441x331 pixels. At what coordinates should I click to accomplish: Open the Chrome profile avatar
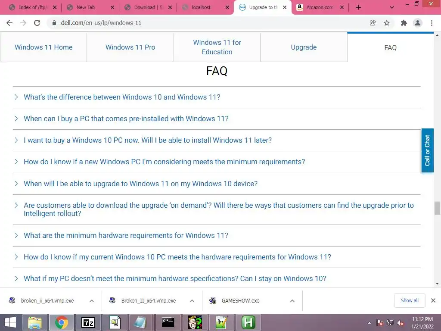tap(418, 23)
